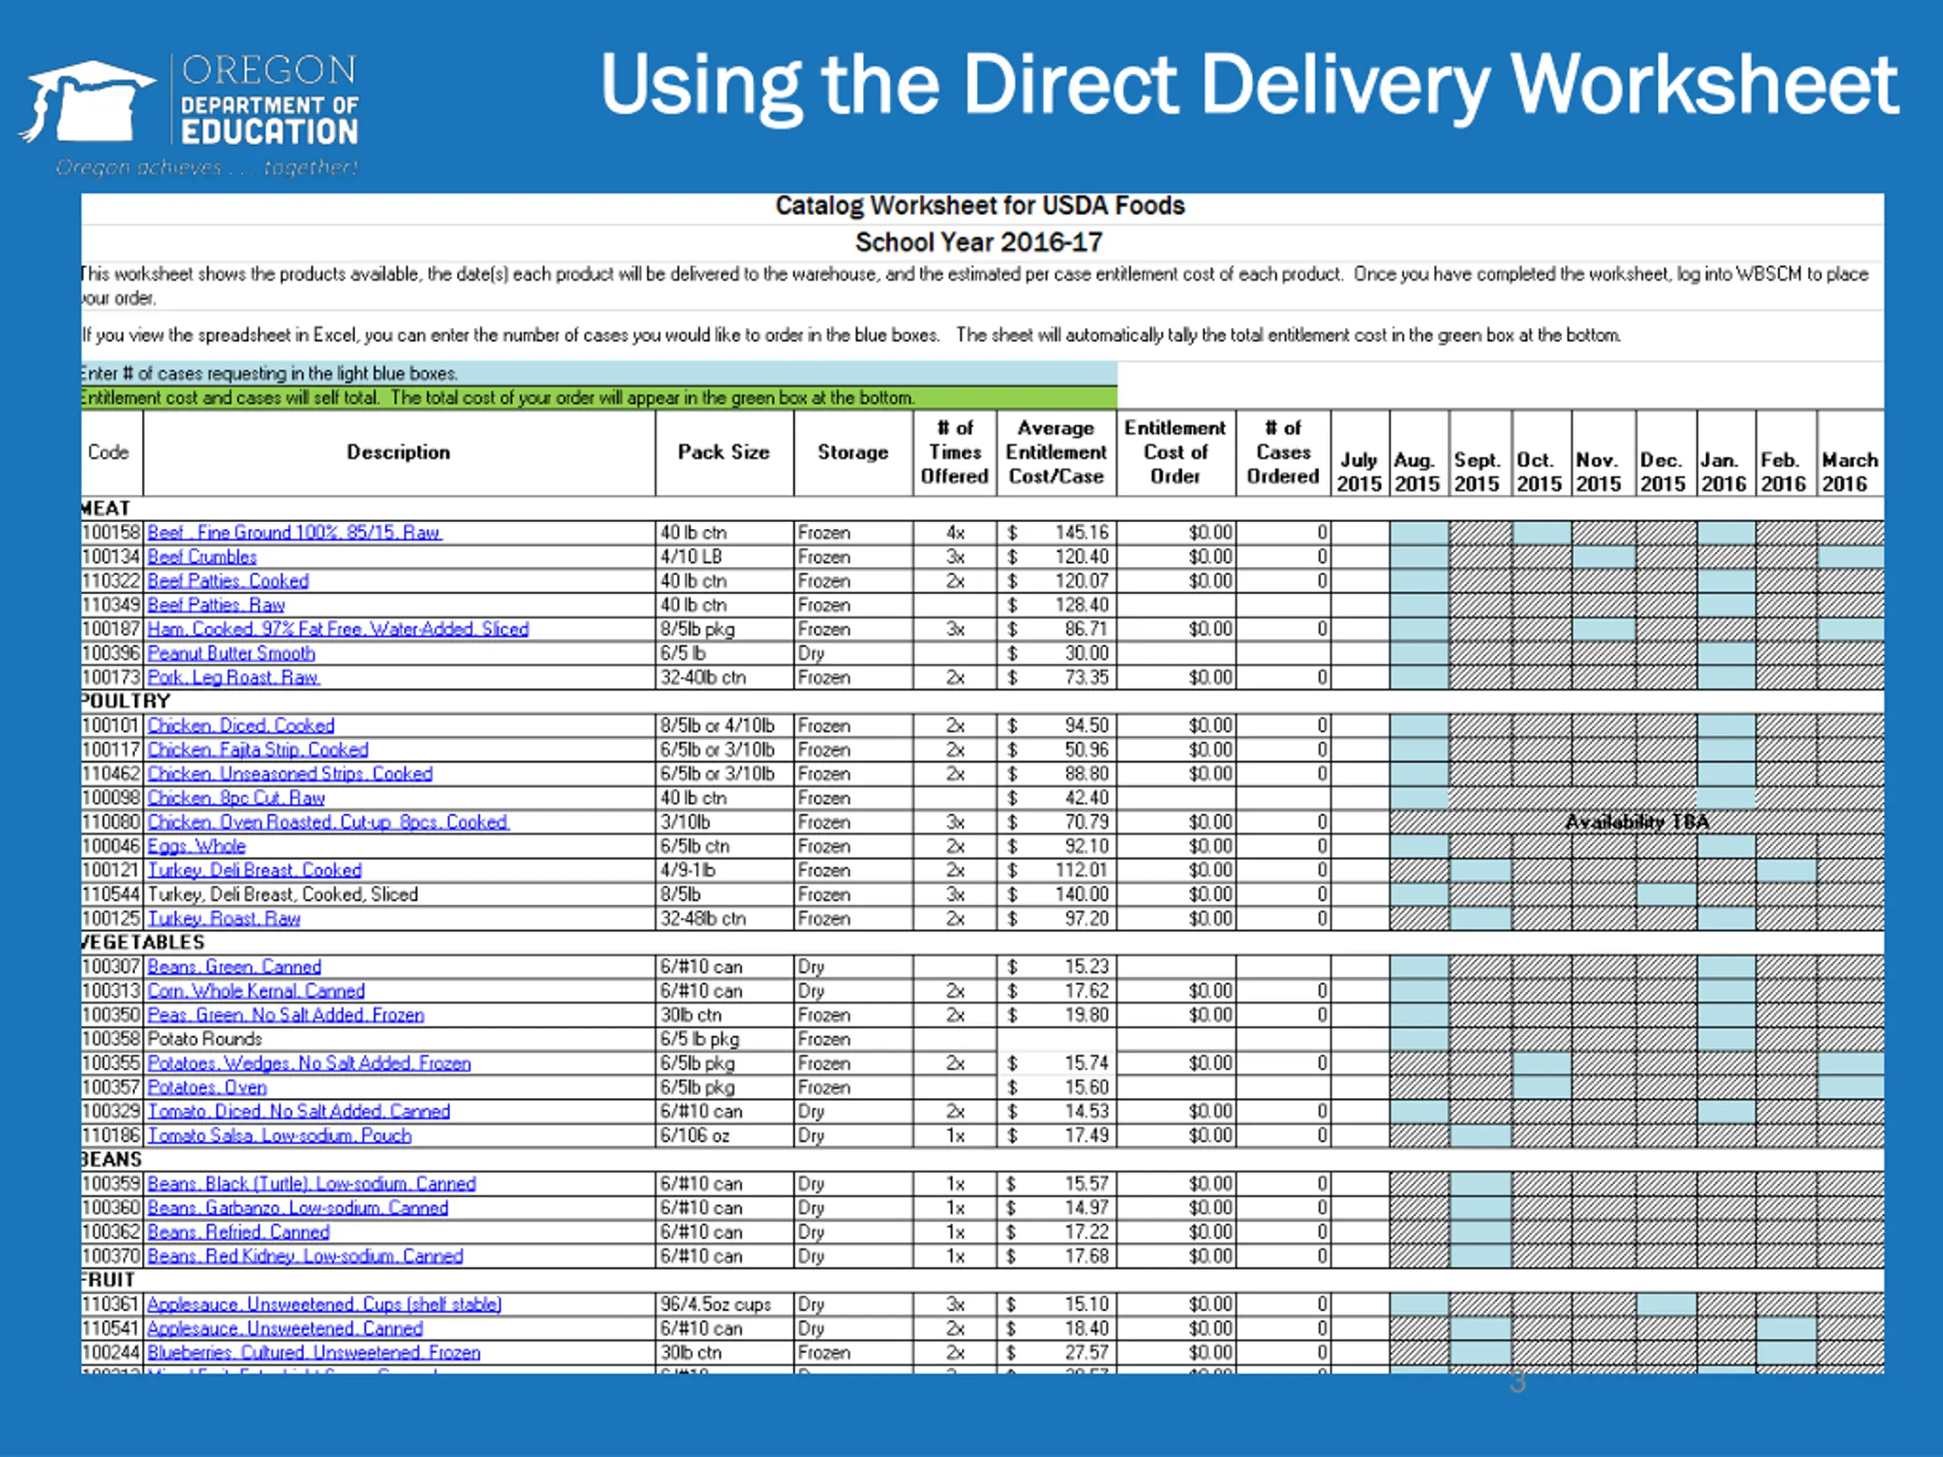This screenshot has width=1943, height=1457.
Task: Open the Chicken, Diced, Cooked link
Action: pyautogui.click(x=241, y=725)
